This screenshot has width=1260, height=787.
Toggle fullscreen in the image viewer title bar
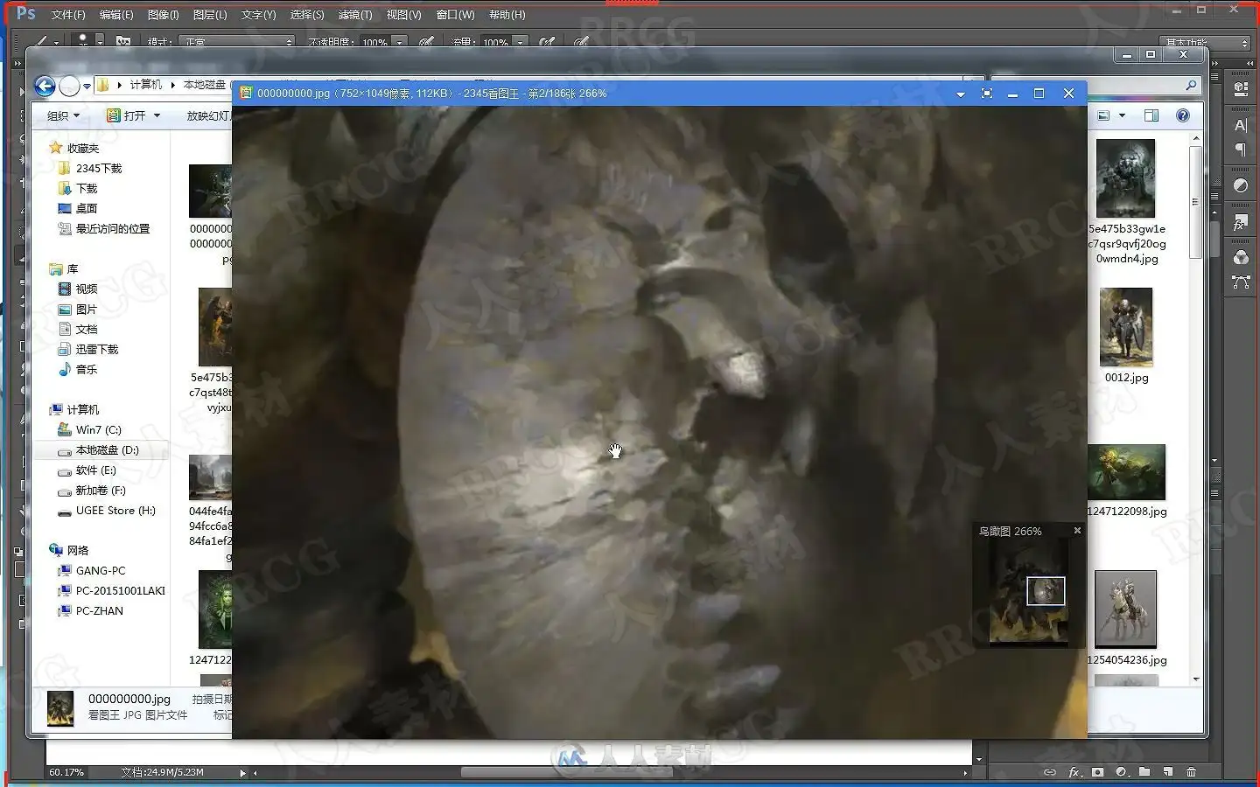pyautogui.click(x=987, y=94)
